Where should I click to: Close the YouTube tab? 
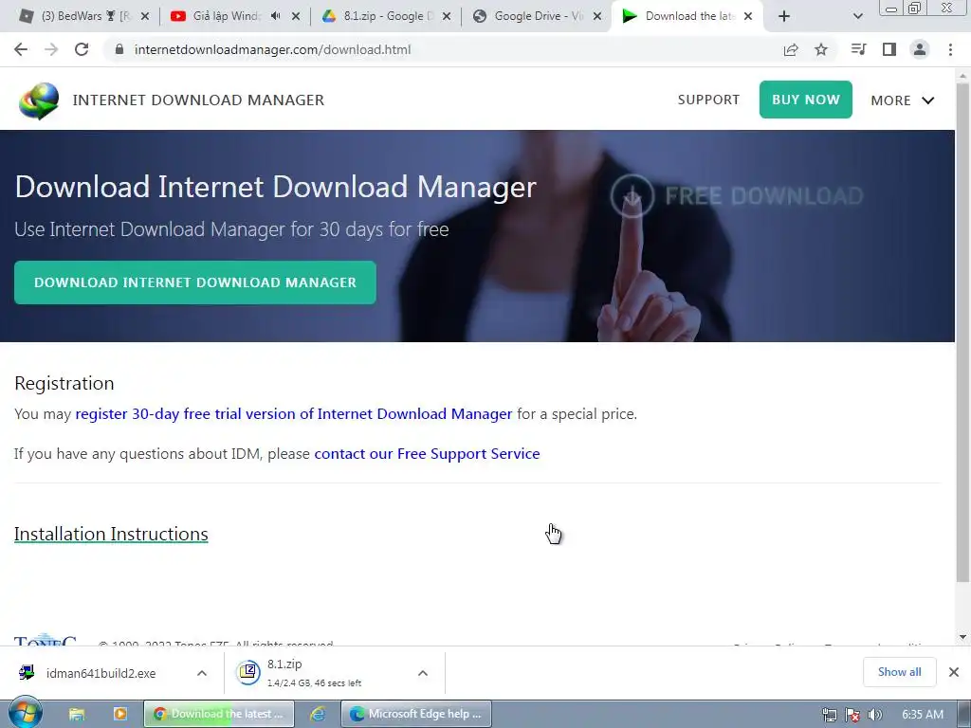[296, 17]
